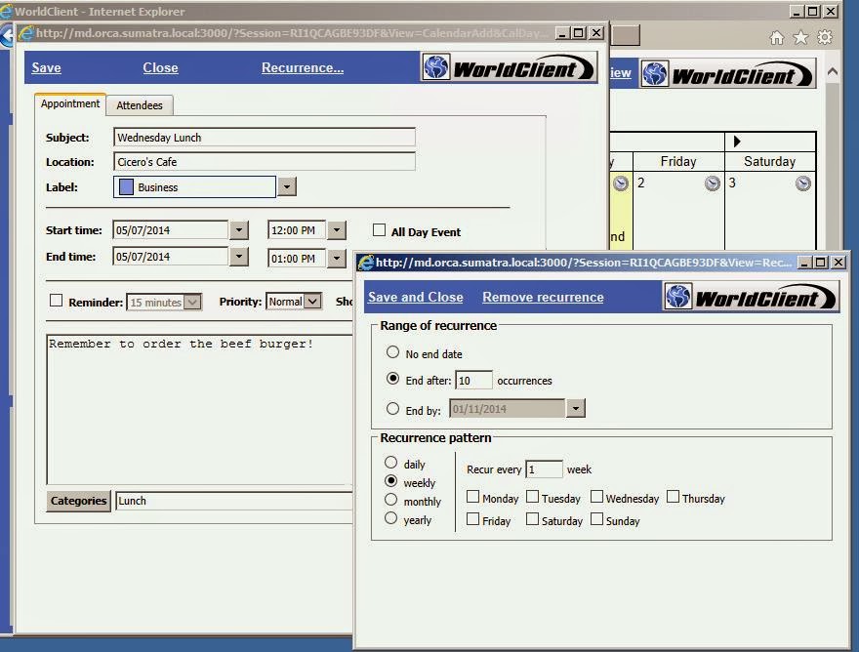Click the Location field with Cicero's Cafe
Image resolution: width=859 pixels, height=652 pixels.
coord(265,162)
